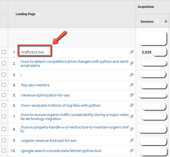Open how-to-detect-competitors-price-changes landing page link

[x=75, y=63]
